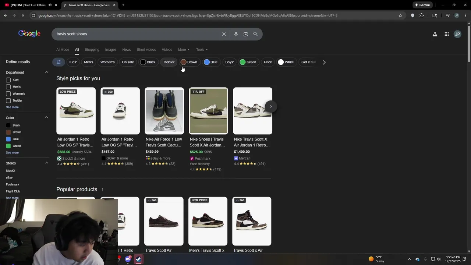Start voice search with the microphone icon

coord(236,34)
